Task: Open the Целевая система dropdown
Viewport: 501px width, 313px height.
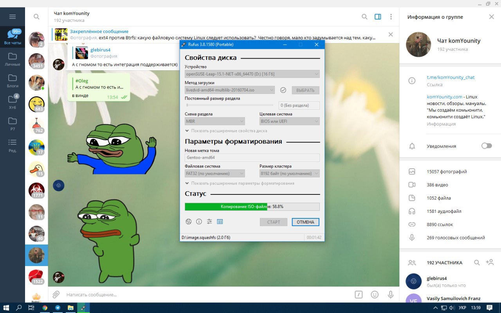Action: click(290, 121)
